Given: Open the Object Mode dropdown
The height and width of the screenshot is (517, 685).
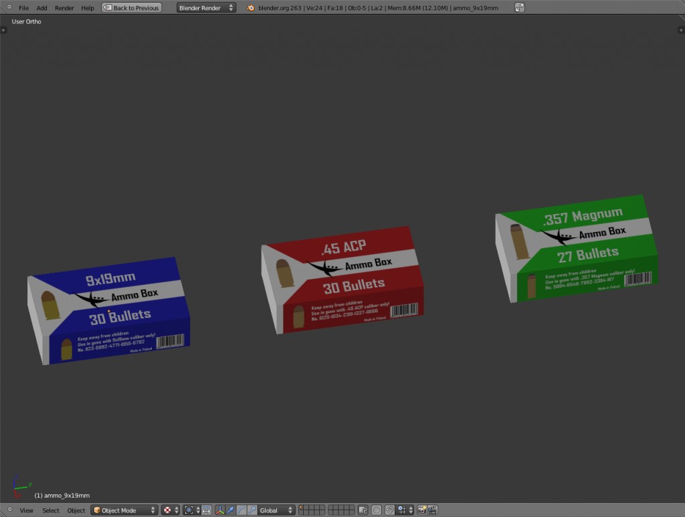Looking at the screenshot, I should point(124,510).
